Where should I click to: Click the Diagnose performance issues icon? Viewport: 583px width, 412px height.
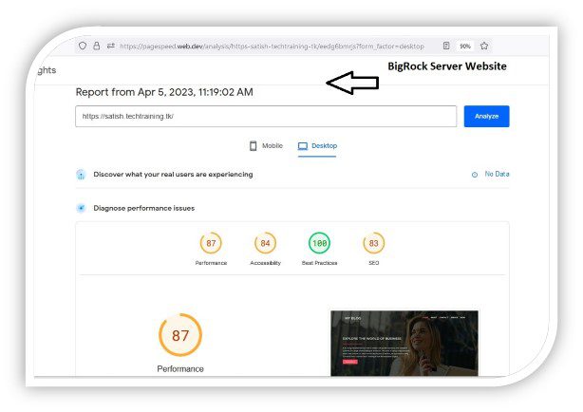pyautogui.click(x=82, y=207)
